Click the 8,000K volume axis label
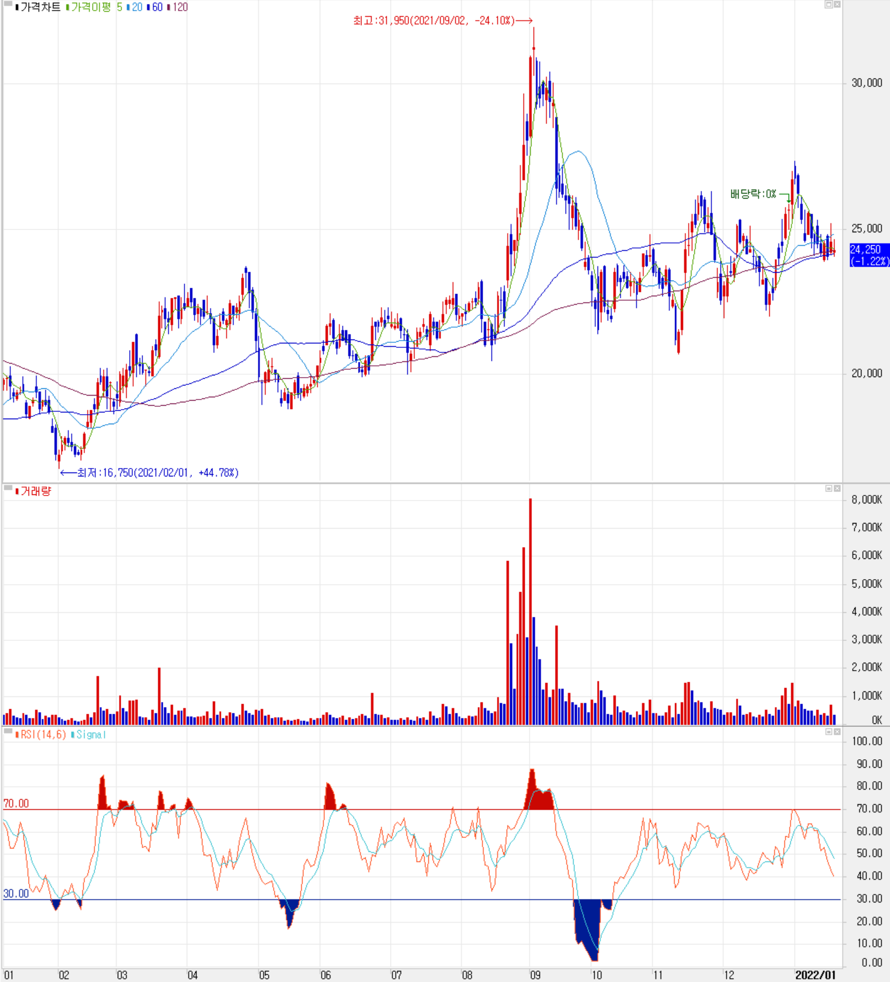This screenshot has height=982, width=890. click(866, 499)
